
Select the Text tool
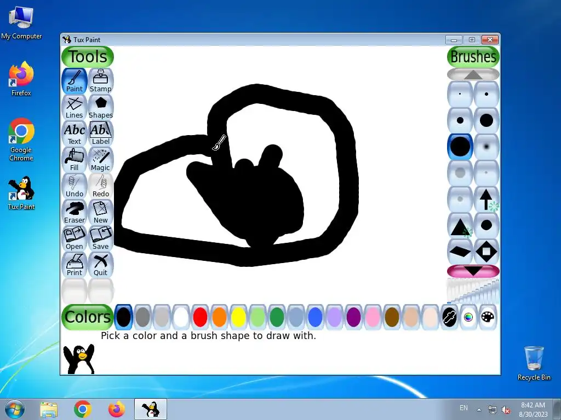coord(75,133)
